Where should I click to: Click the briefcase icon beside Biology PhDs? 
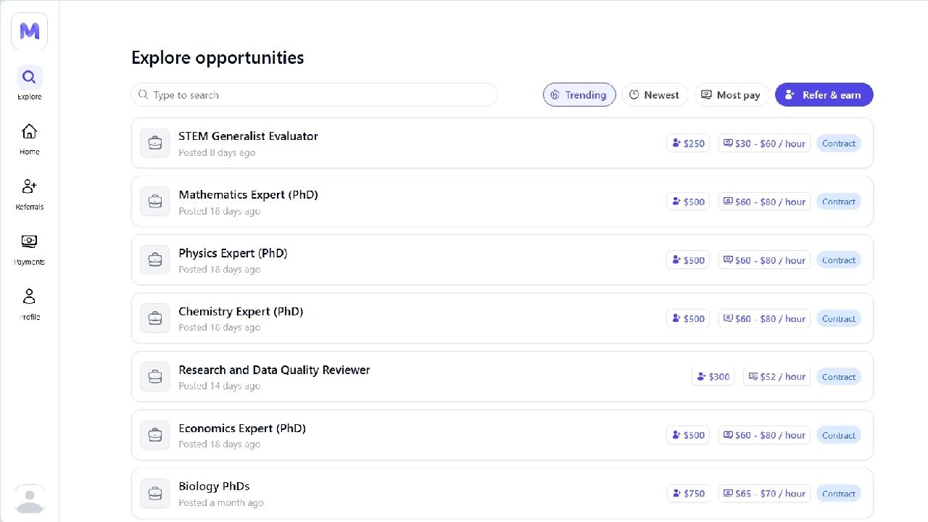point(154,494)
